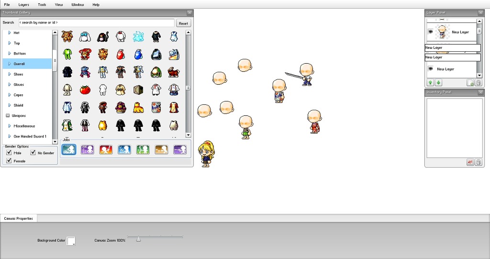Open the Layers menu
The height and width of the screenshot is (259, 490).
pos(24,5)
